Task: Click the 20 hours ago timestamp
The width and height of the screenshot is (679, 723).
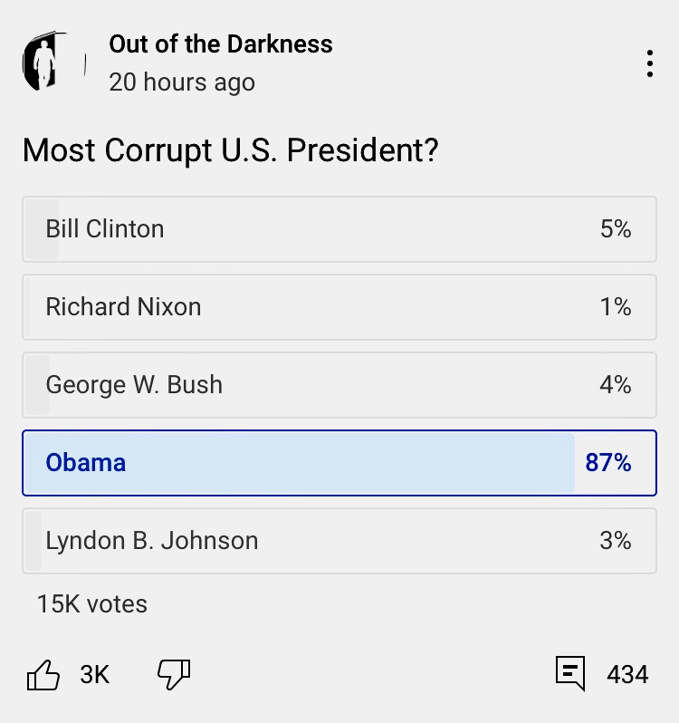Action: coord(182,82)
